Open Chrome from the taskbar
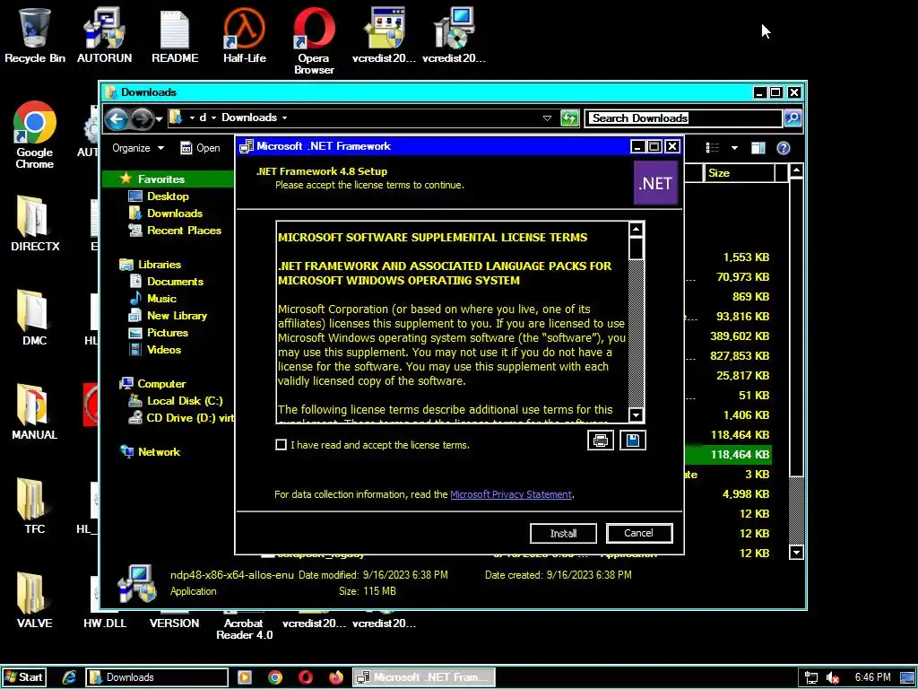 tap(274, 677)
